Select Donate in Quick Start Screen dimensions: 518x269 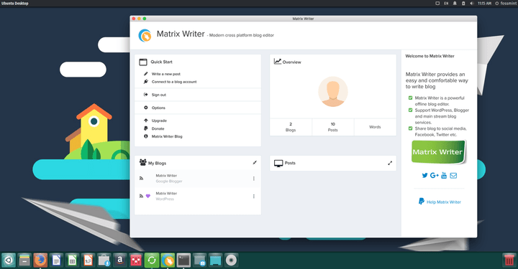point(158,128)
